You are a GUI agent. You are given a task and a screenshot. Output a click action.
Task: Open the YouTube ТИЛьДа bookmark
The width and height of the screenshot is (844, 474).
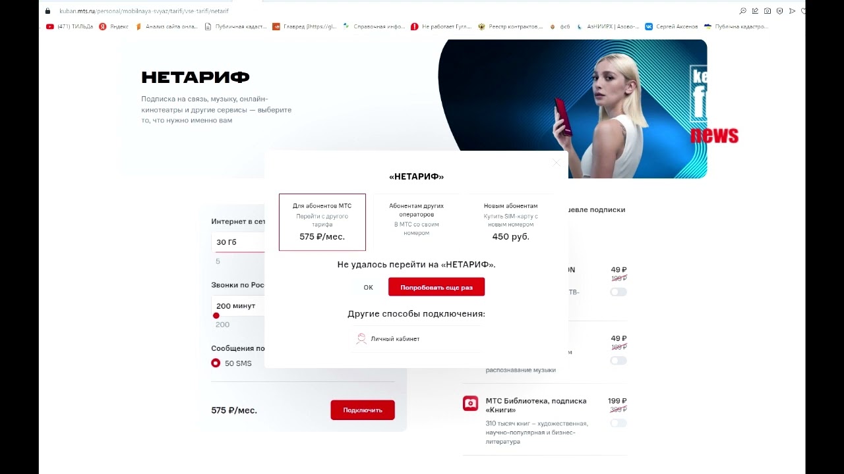[x=70, y=26]
